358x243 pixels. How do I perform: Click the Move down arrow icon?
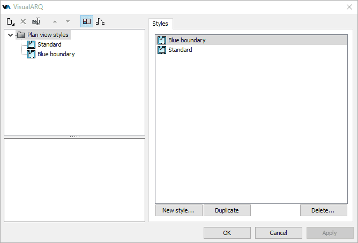tap(68, 21)
